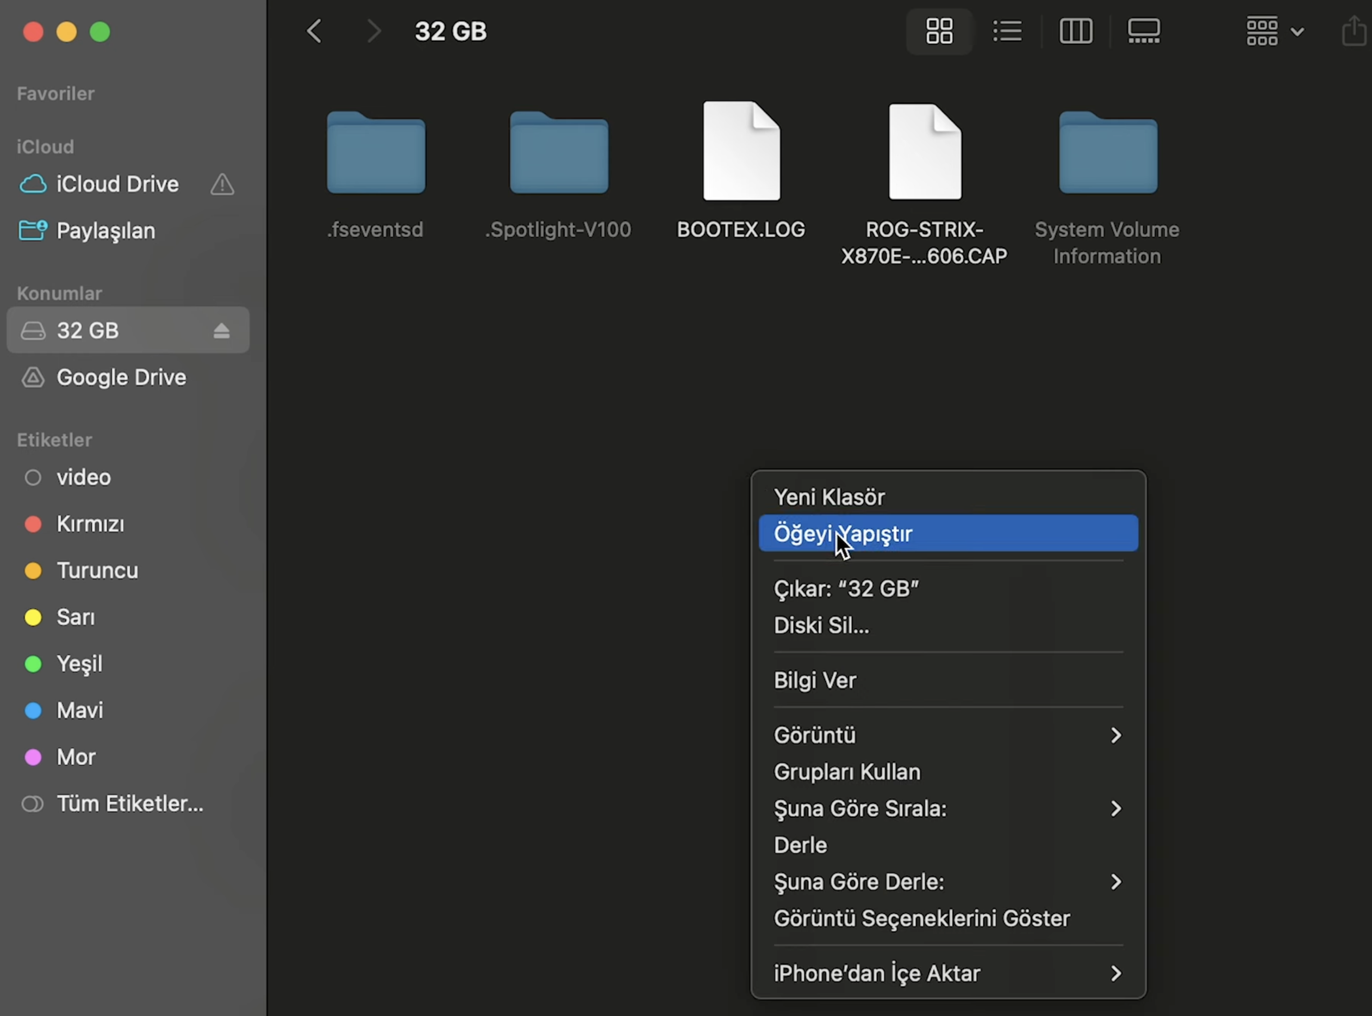Open Tüm Etiketler... in sidebar

point(129,804)
